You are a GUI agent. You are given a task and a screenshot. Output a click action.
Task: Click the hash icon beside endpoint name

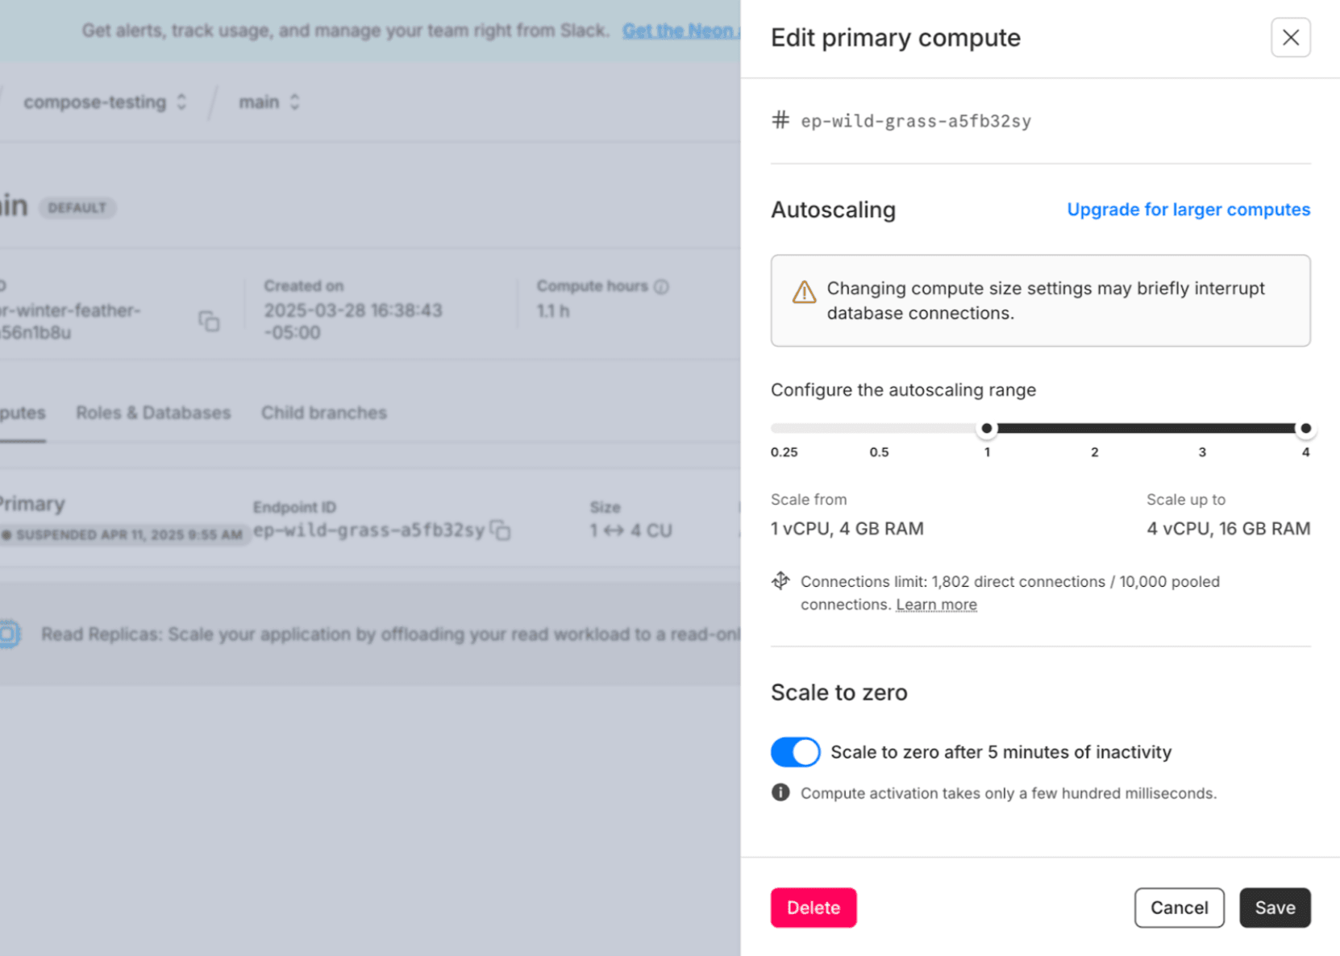click(780, 121)
